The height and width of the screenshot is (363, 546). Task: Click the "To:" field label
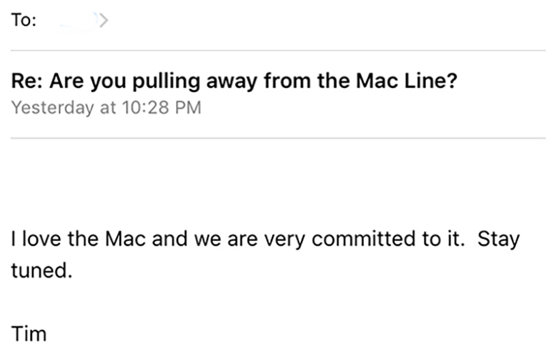24,21
